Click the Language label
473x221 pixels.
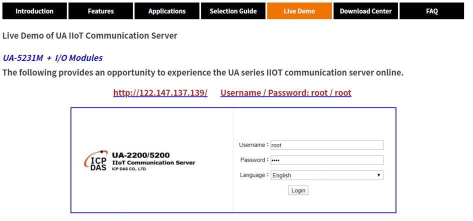tap(254, 175)
